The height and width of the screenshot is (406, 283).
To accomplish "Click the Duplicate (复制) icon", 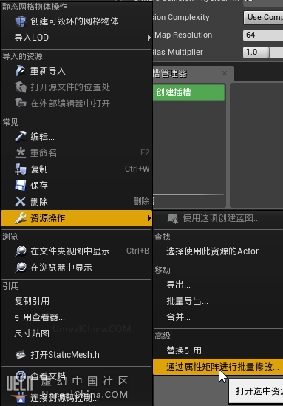I will [21, 169].
